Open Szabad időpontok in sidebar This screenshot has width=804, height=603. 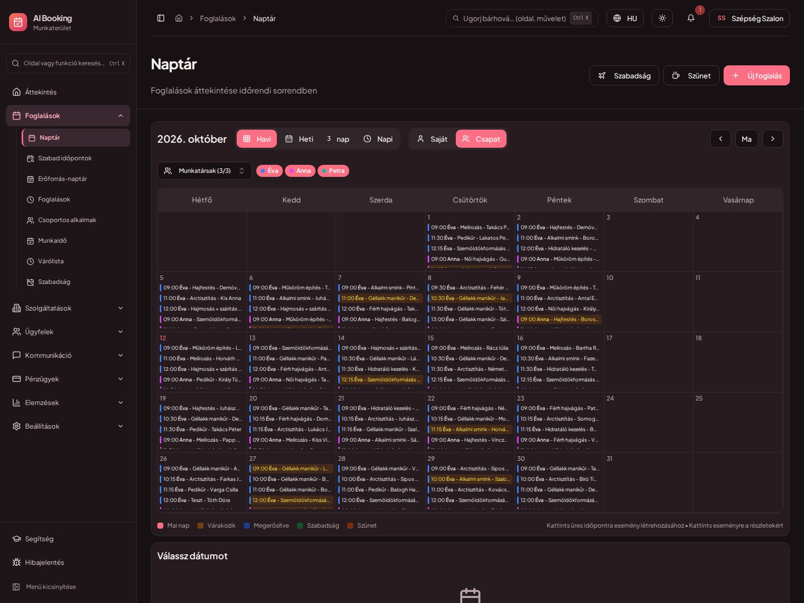tap(76, 158)
